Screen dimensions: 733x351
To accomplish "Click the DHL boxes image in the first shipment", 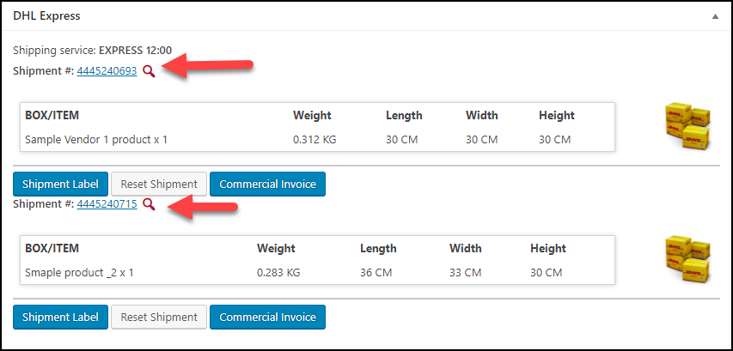I will point(687,126).
